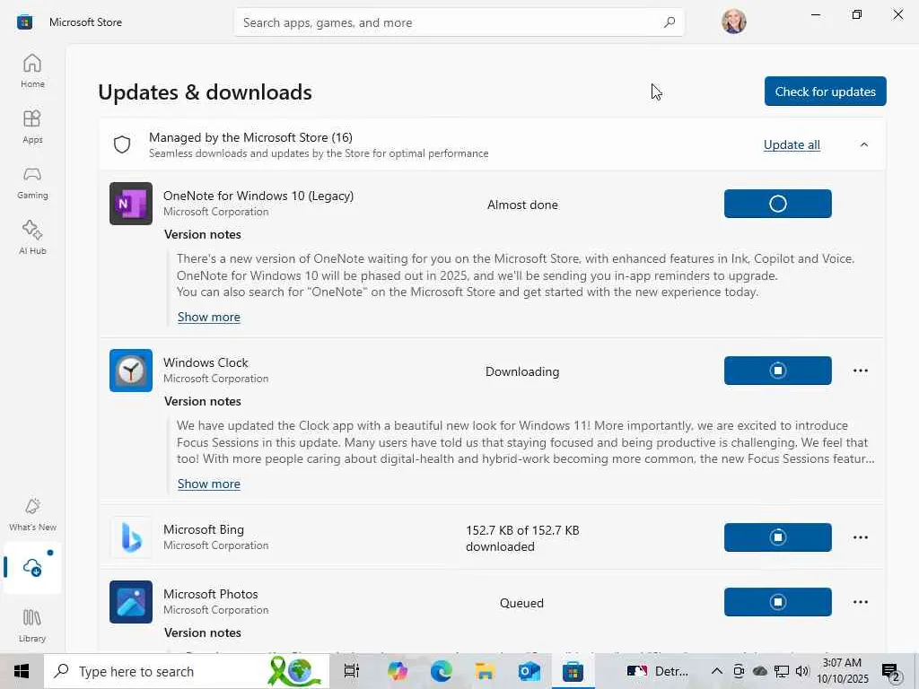The width and height of the screenshot is (919, 689).
Task: Show hidden system tray icons
Action: pyautogui.click(x=716, y=671)
